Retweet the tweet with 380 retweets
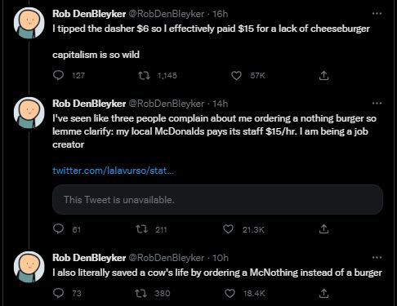The width and height of the screenshot is (397, 306). pyautogui.click(x=141, y=293)
